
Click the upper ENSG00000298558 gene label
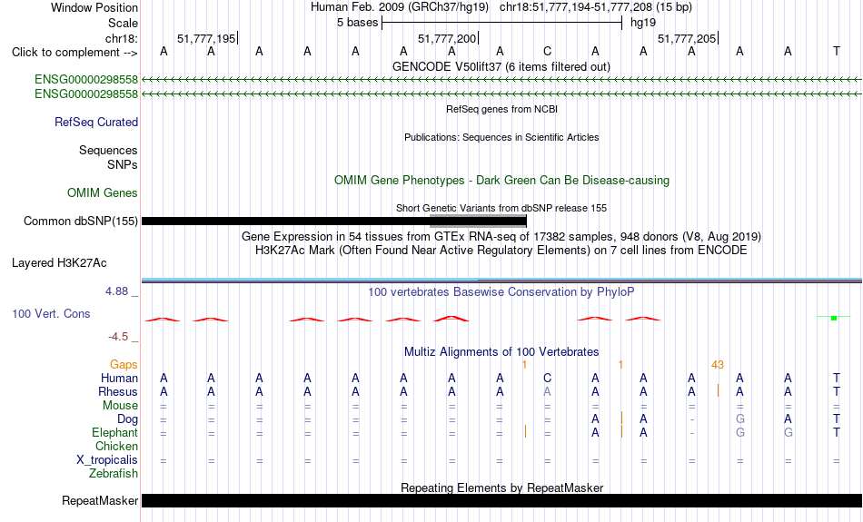point(86,79)
